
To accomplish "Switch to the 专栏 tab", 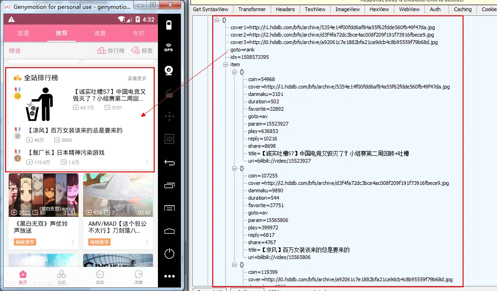I will pyautogui.click(x=138, y=33).
